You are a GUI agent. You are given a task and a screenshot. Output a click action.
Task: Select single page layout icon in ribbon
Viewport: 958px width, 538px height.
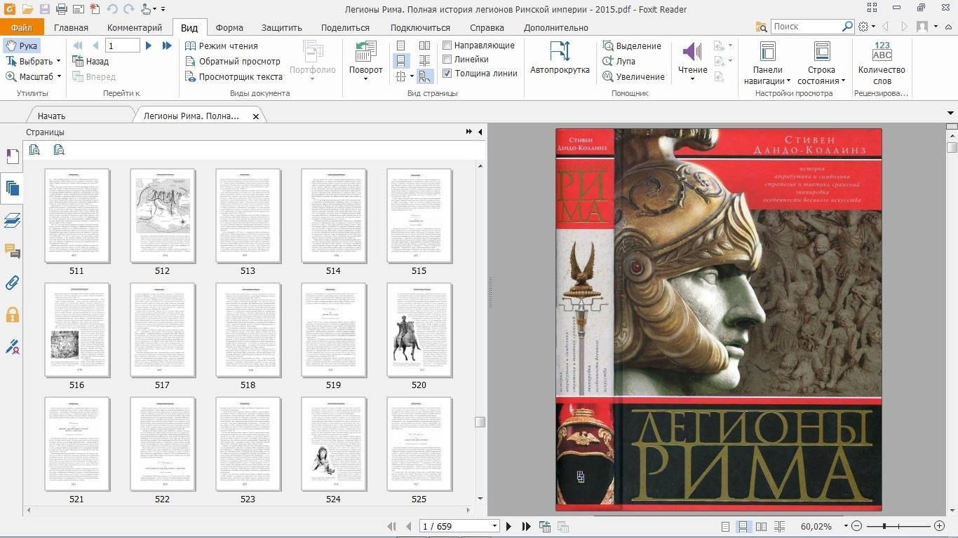pos(400,46)
